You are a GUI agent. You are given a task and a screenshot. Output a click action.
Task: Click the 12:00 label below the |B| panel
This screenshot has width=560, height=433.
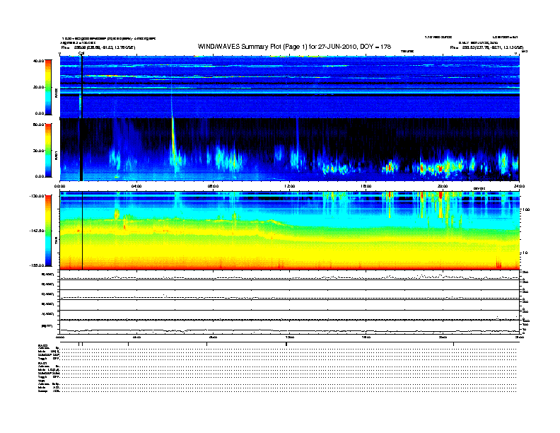pyautogui.click(x=290, y=337)
